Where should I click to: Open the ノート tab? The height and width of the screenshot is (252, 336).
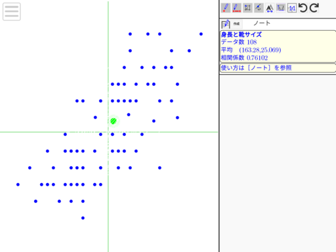(262, 23)
